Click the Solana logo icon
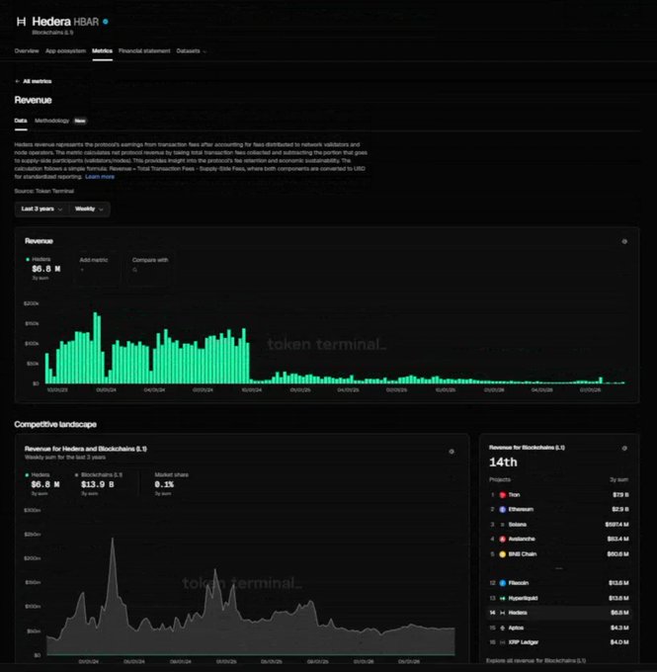This screenshot has height=672, width=657. (503, 525)
